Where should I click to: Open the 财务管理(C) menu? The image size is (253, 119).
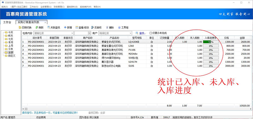pyautogui.click(x=59, y=7)
